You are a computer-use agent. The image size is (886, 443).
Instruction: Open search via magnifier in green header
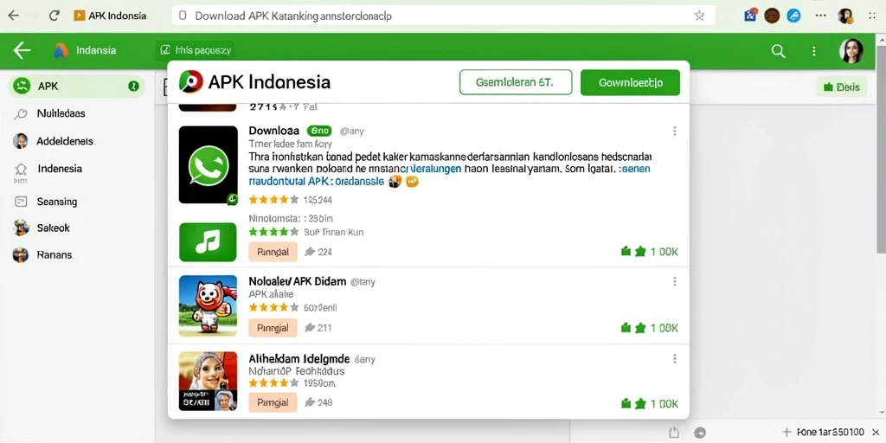(778, 51)
